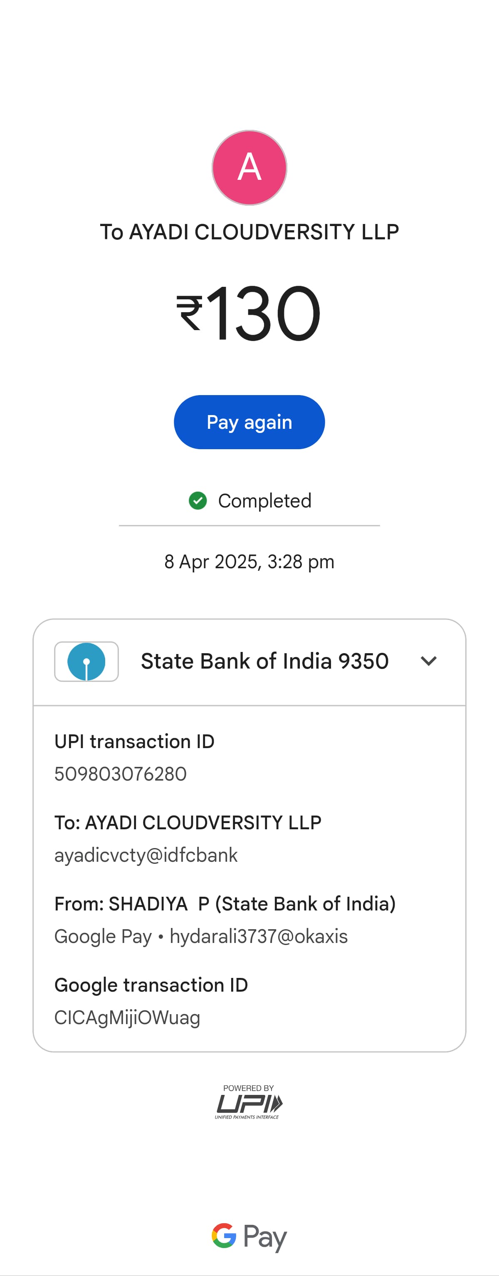Click the UPI transaction ID label
The width and height of the screenshot is (499, 1276).
tap(134, 741)
